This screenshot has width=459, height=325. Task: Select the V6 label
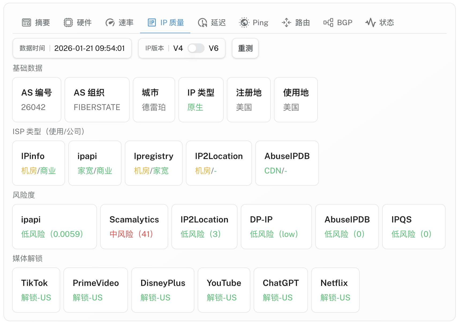pos(214,48)
